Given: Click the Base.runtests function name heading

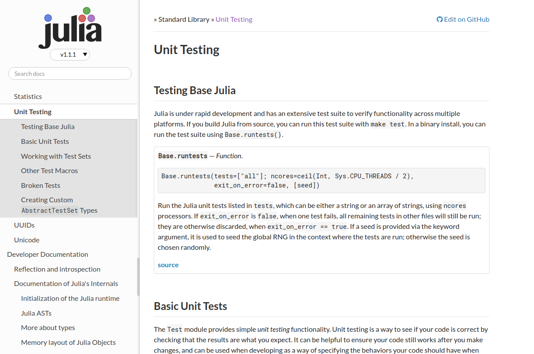Looking at the screenshot, I should [x=183, y=156].
